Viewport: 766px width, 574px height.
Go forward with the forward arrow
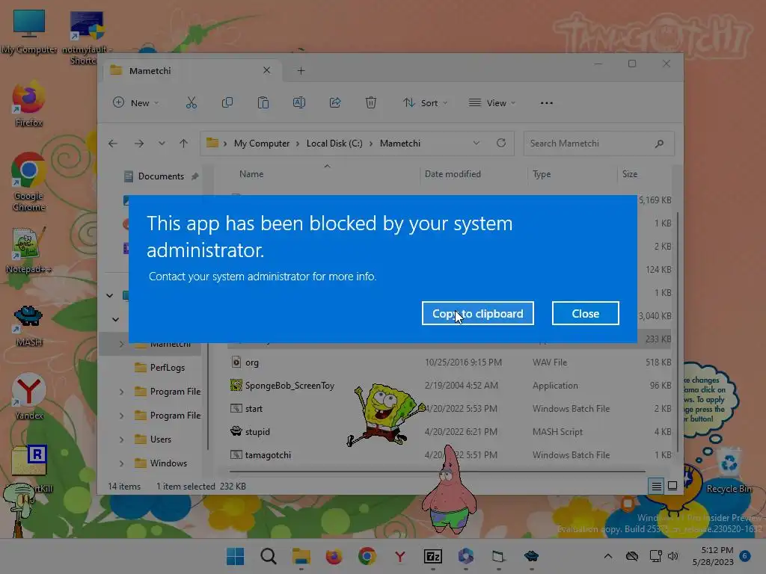click(x=139, y=143)
